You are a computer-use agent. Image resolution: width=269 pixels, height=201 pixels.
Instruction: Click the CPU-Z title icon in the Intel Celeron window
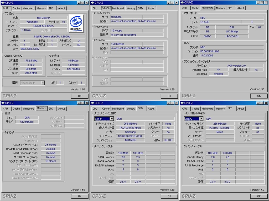click(x=3, y=3)
